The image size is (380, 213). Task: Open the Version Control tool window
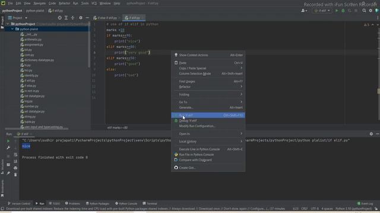[19, 204]
